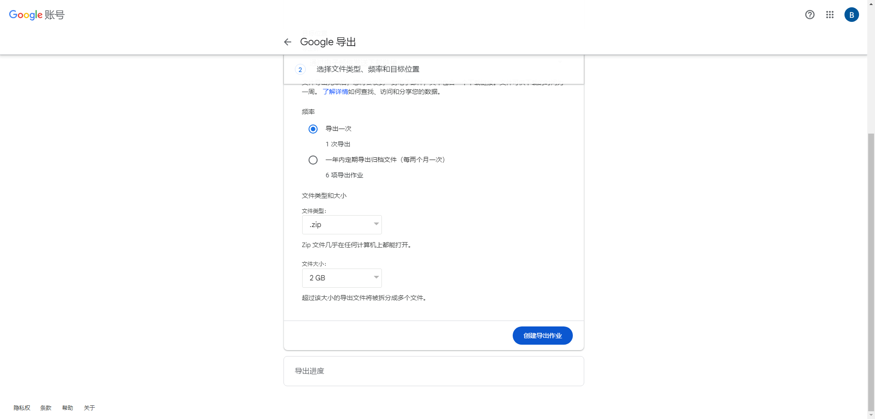Viewport: 875px width, 419px height.
Task: Click the 6 项导出作业 text
Action: coord(344,175)
